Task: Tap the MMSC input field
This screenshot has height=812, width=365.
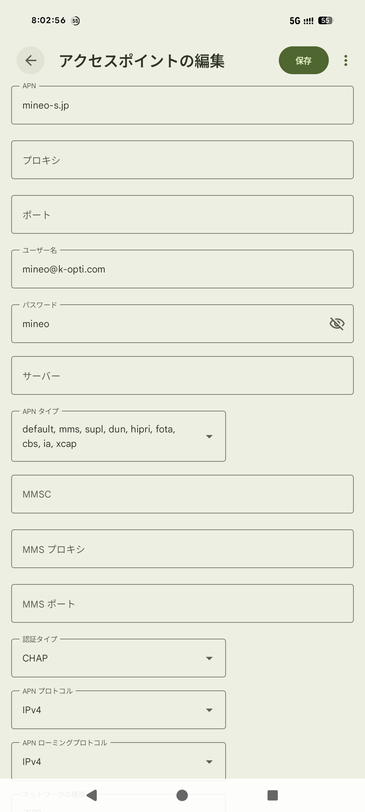Action: 182,494
